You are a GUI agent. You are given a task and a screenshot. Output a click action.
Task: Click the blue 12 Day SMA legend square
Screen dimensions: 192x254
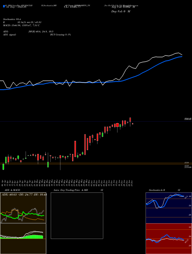(x=4, y=6)
